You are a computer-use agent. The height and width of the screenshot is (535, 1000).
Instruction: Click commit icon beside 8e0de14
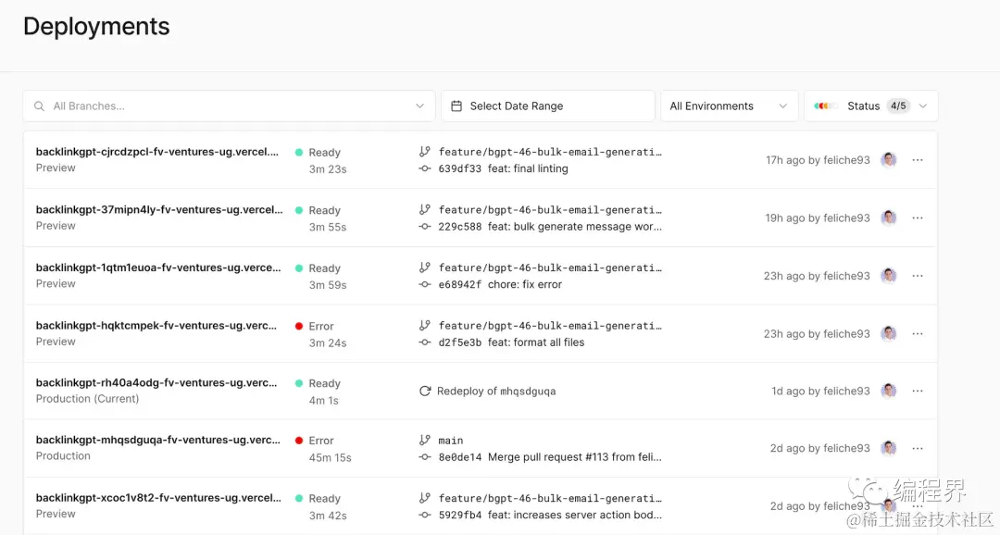[x=425, y=456]
